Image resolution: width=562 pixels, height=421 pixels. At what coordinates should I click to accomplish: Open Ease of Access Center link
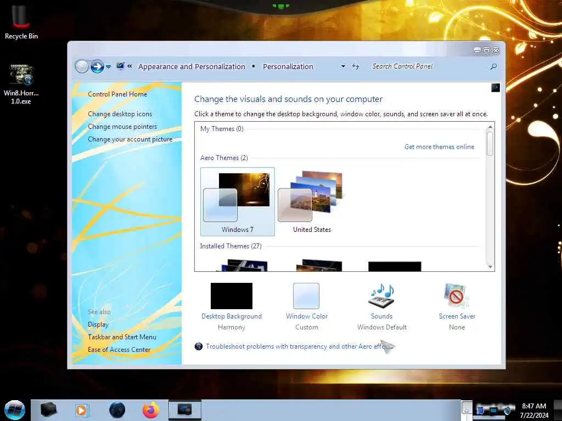click(x=119, y=350)
